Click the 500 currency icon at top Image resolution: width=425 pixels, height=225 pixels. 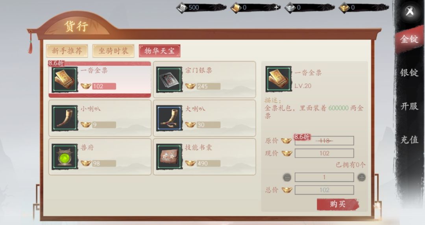click(182, 7)
